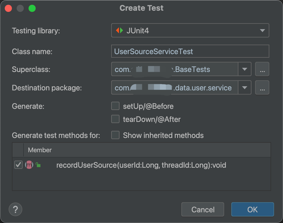
Task: Click the Destination package dropdown arrow
Action: pyautogui.click(x=244, y=87)
